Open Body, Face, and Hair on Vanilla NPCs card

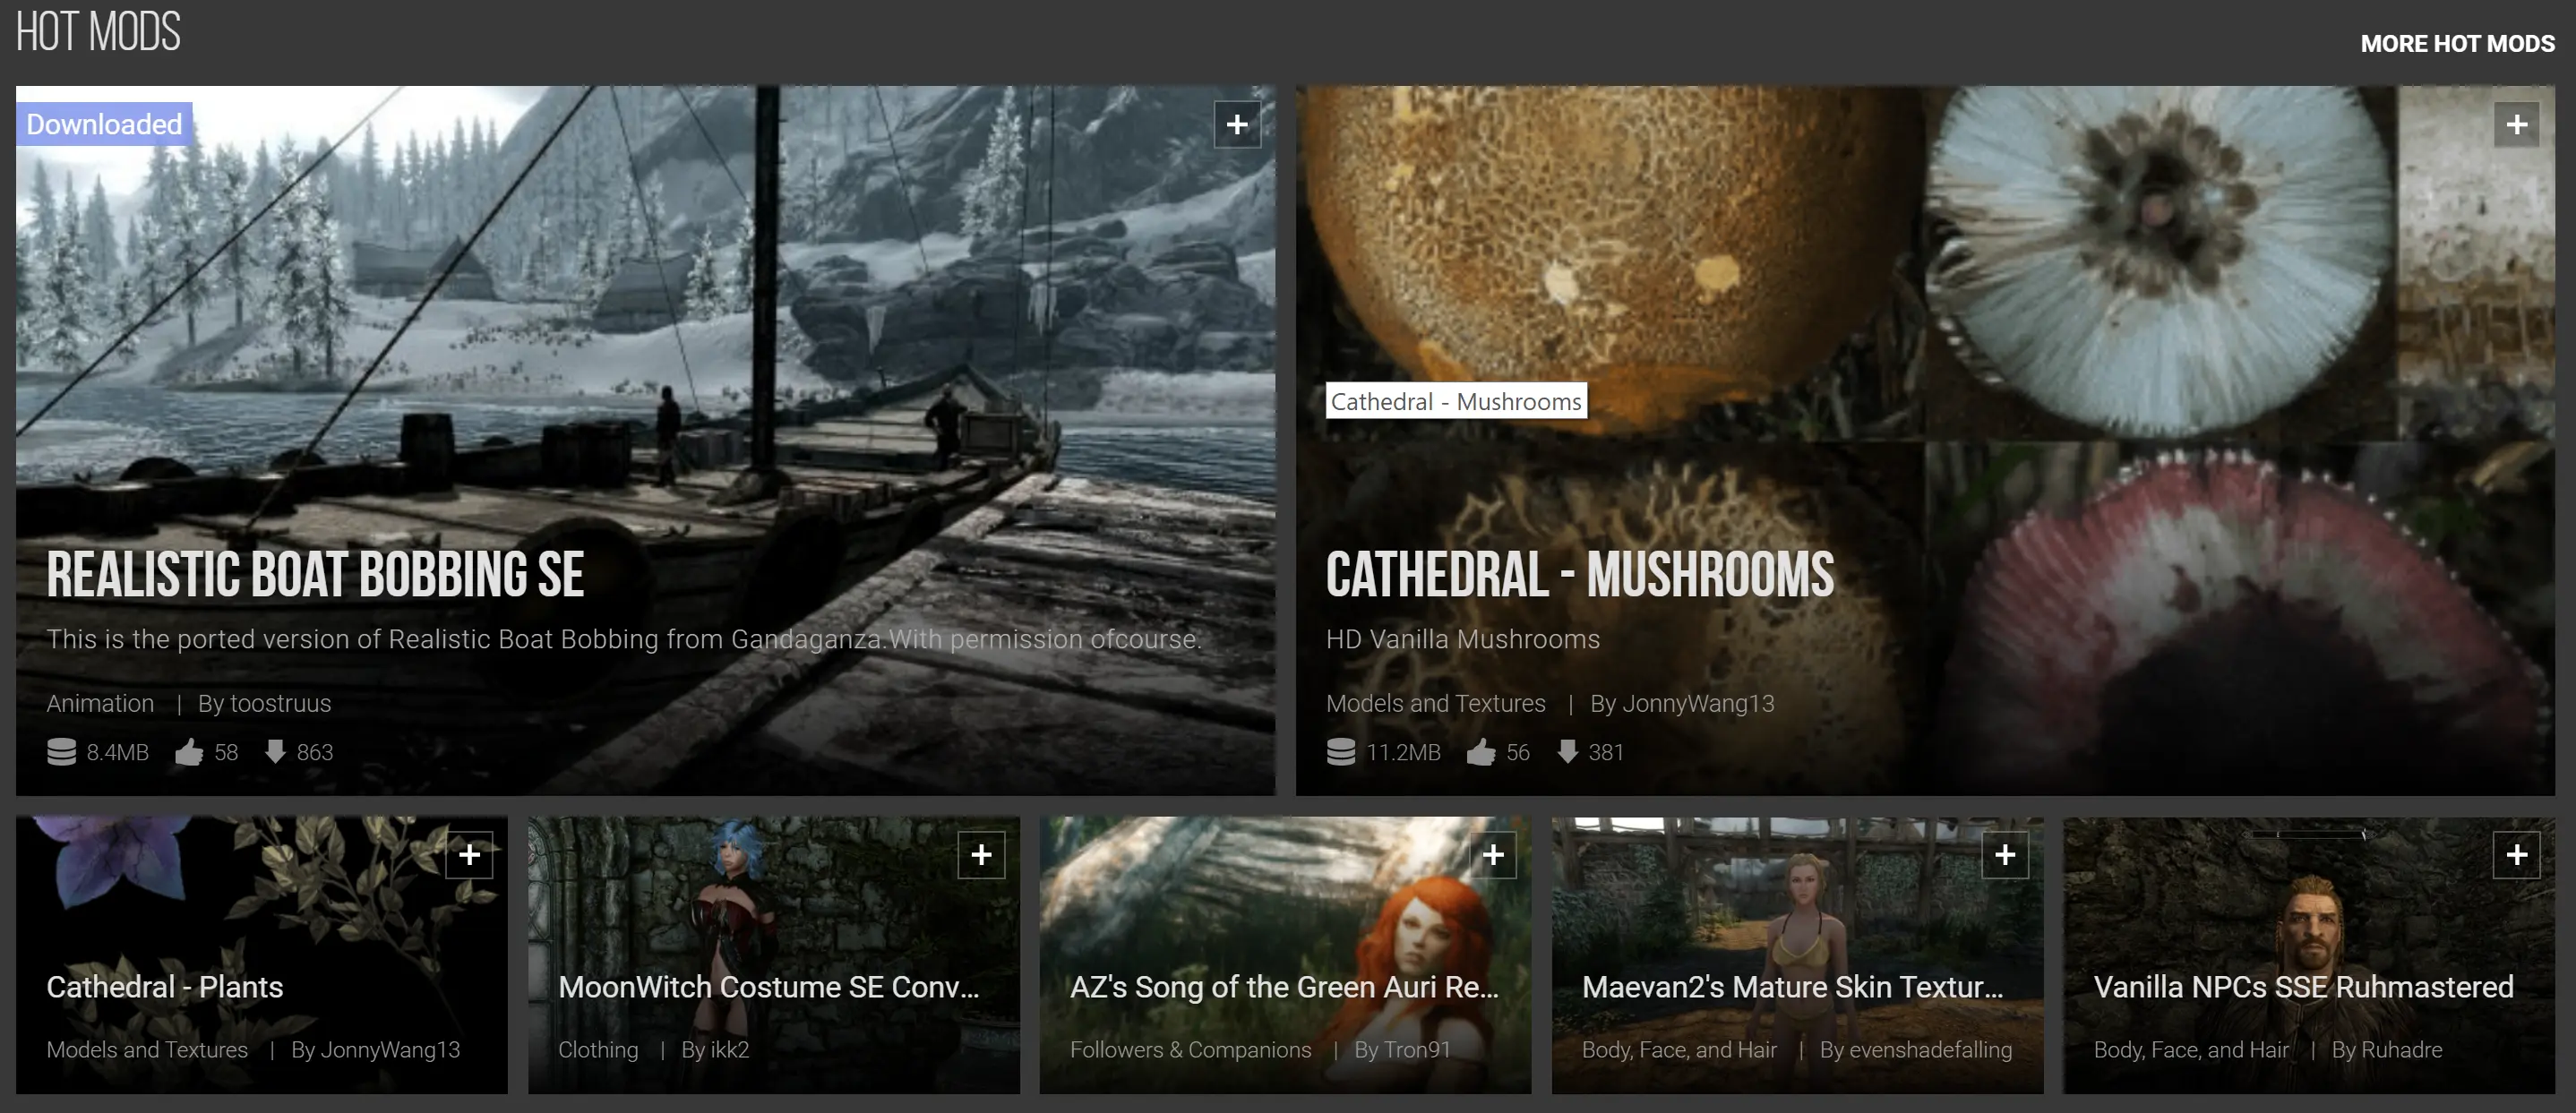(2191, 1049)
